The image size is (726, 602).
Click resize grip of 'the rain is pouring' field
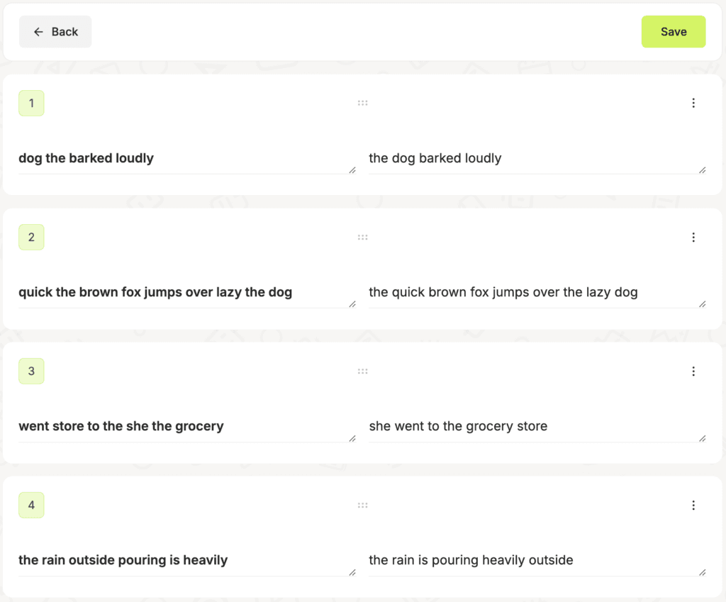pos(703,572)
